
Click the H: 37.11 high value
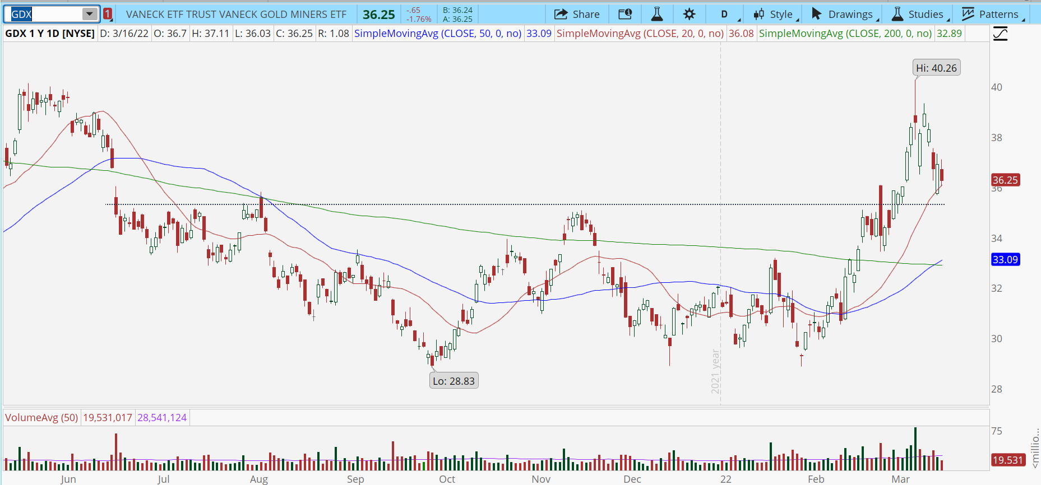pos(211,34)
